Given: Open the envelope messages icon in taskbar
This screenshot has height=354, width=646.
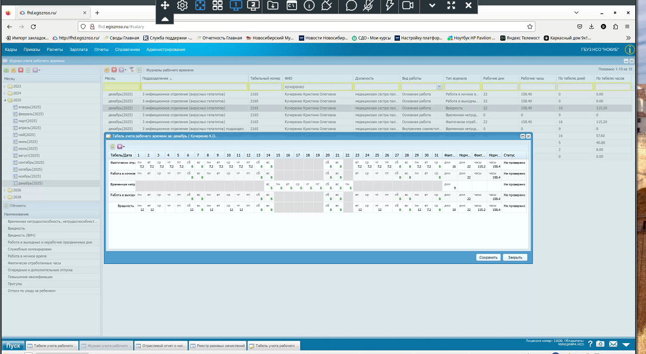Looking at the screenshot, I should click(613, 344).
